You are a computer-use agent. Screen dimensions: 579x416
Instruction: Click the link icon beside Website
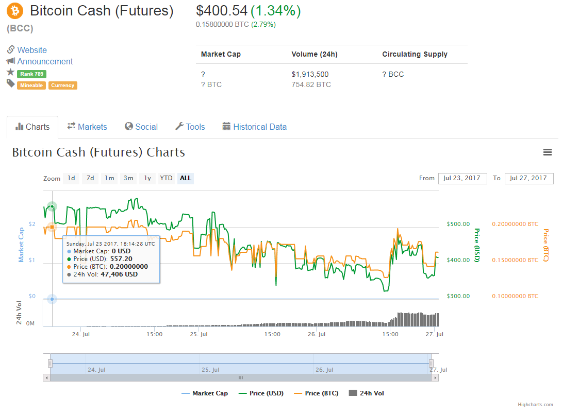click(10, 50)
